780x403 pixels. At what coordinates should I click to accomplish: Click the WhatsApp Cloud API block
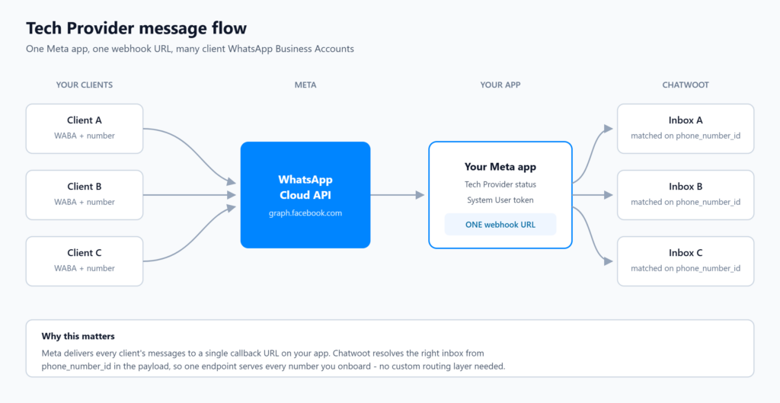[x=305, y=195]
